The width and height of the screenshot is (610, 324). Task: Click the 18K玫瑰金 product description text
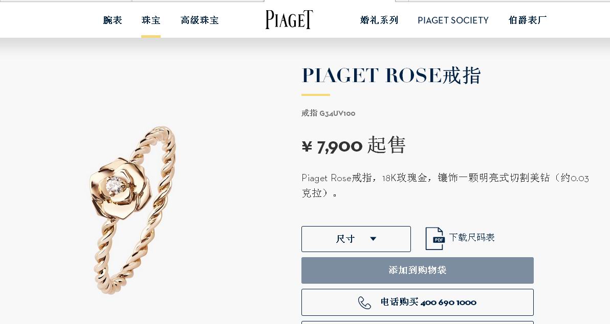pos(405,178)
